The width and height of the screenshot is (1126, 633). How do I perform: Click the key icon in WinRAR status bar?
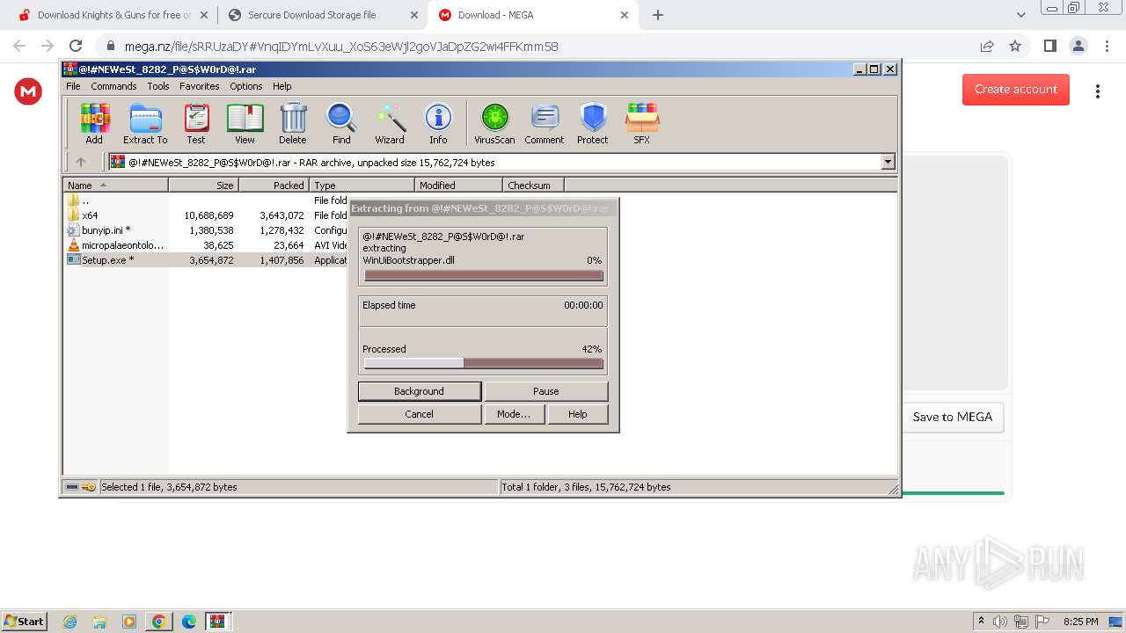click(x=89, y=486)
